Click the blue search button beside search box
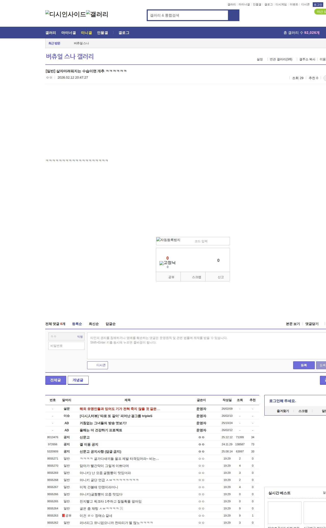326x528 pixels. pyautogui.click(x=234, y=15)
